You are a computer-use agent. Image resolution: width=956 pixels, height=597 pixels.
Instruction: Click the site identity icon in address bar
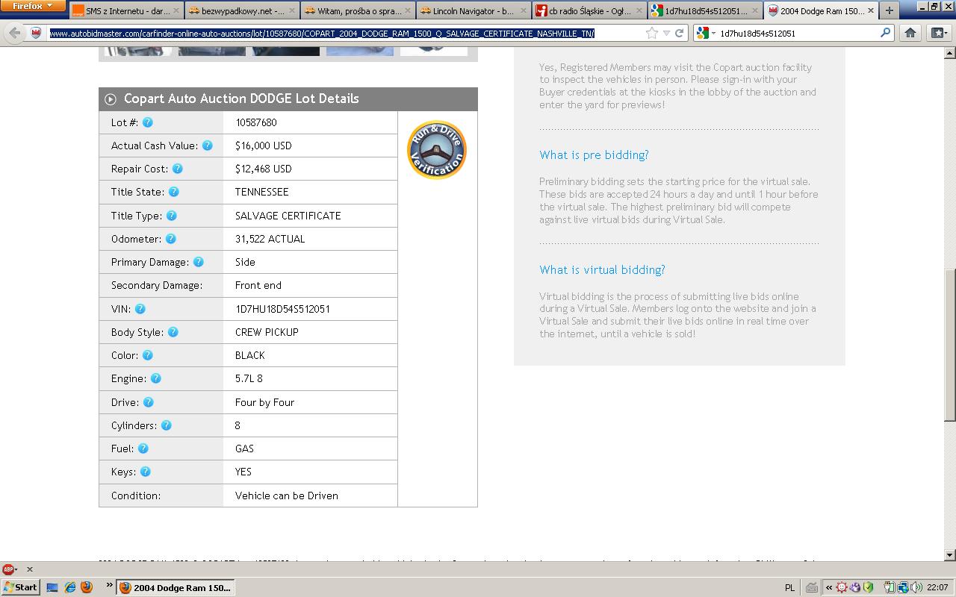tap(36, 33)
